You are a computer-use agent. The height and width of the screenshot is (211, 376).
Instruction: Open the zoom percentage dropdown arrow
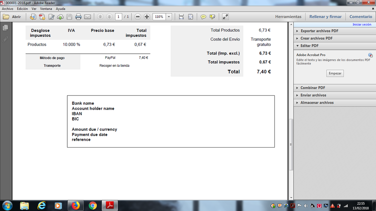pos(169,17)
